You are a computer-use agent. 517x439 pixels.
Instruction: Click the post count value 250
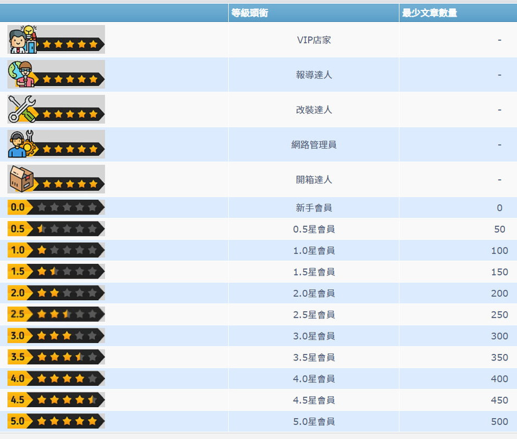point(499,315)
